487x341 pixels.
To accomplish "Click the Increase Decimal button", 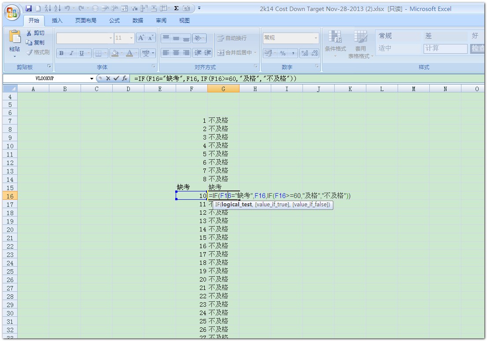I will coord(305,53).
